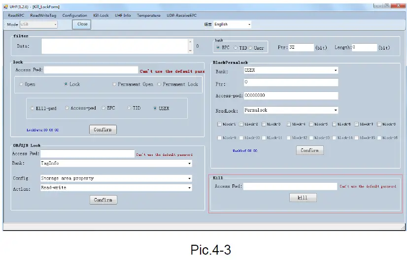Open the Temperature menu

click(148, 15)
